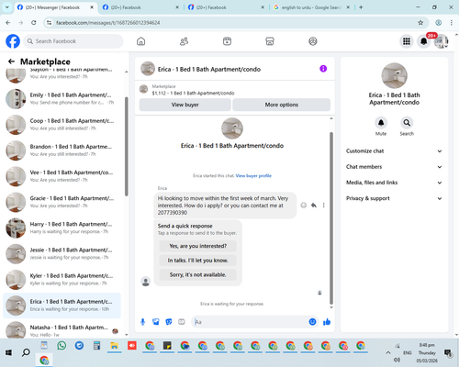Click View buyer button
459x367 pixels.
click(185, 105)
